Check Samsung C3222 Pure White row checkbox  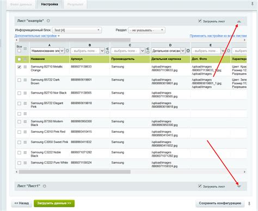click(x=19, y=163)
